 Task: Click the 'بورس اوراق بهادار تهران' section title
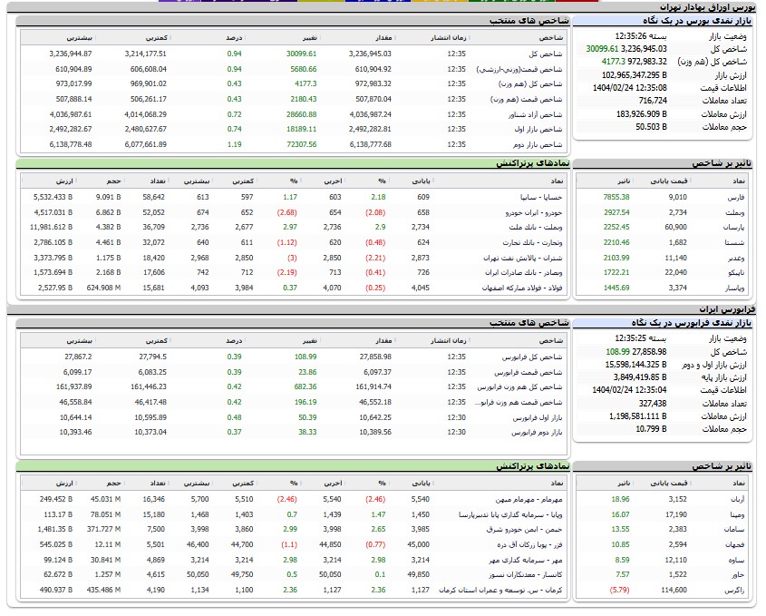pyautogui.click(x=707, y=7)
